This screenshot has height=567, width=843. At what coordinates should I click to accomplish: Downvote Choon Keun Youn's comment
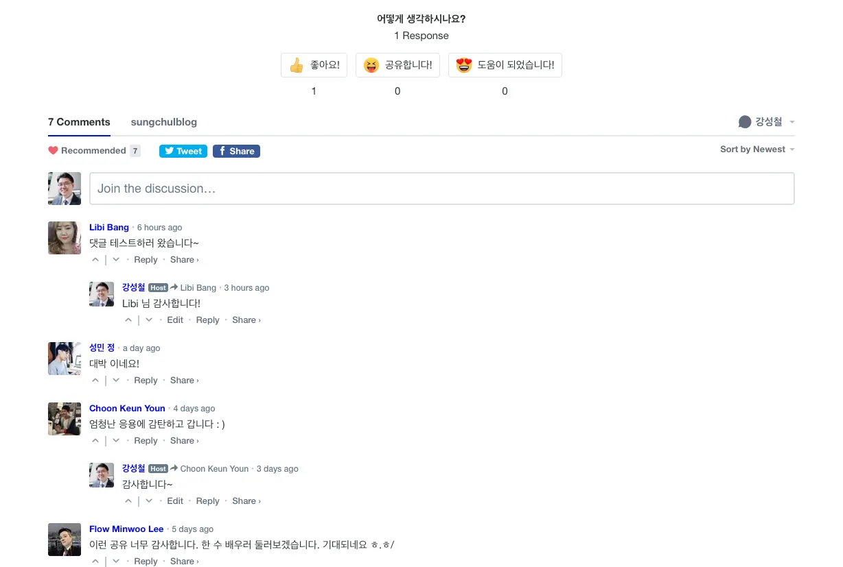pos(116,441)
